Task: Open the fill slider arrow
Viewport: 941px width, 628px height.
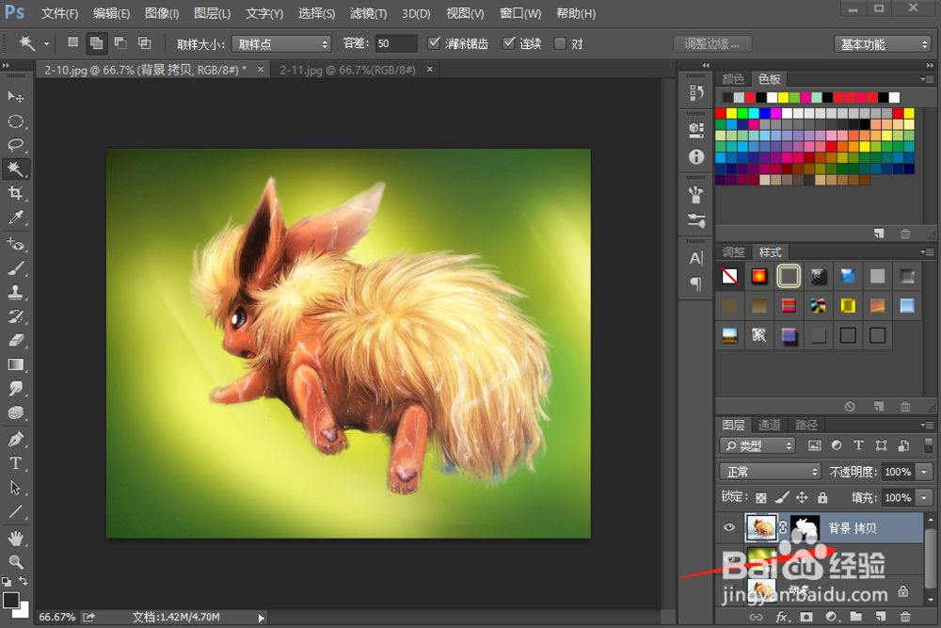Action: [924, 498]
